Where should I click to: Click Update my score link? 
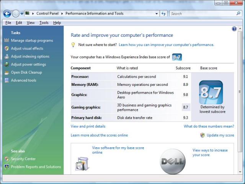tap(220, 135)
